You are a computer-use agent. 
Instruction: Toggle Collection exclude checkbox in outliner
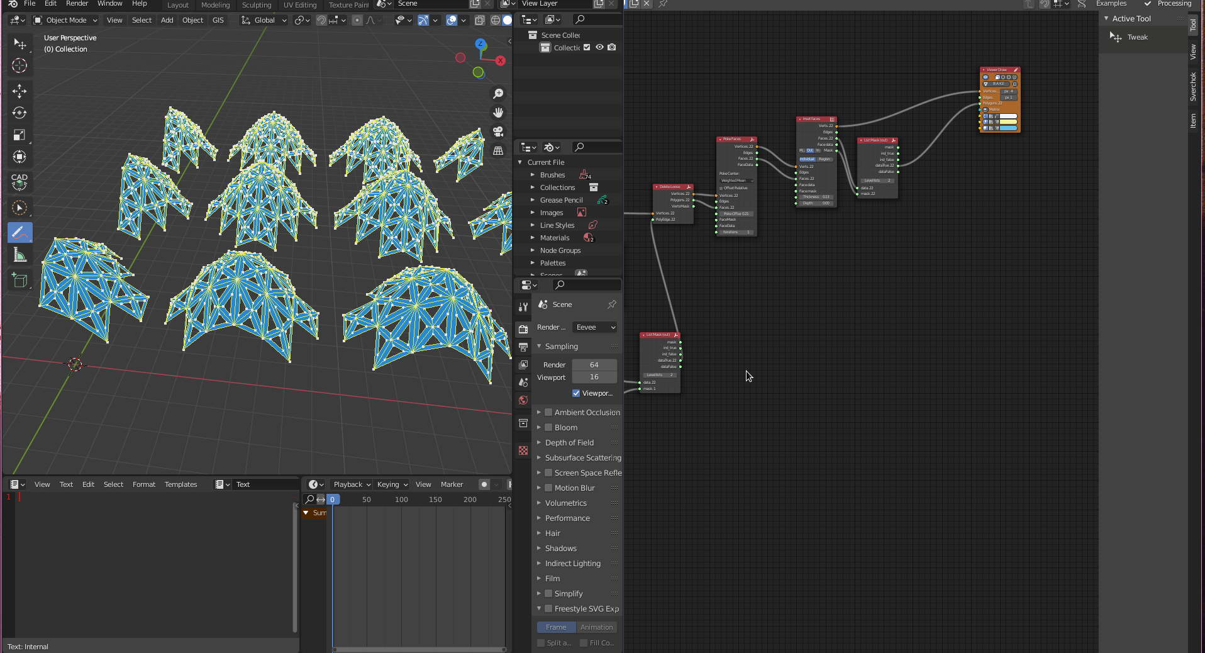point(587,47)
